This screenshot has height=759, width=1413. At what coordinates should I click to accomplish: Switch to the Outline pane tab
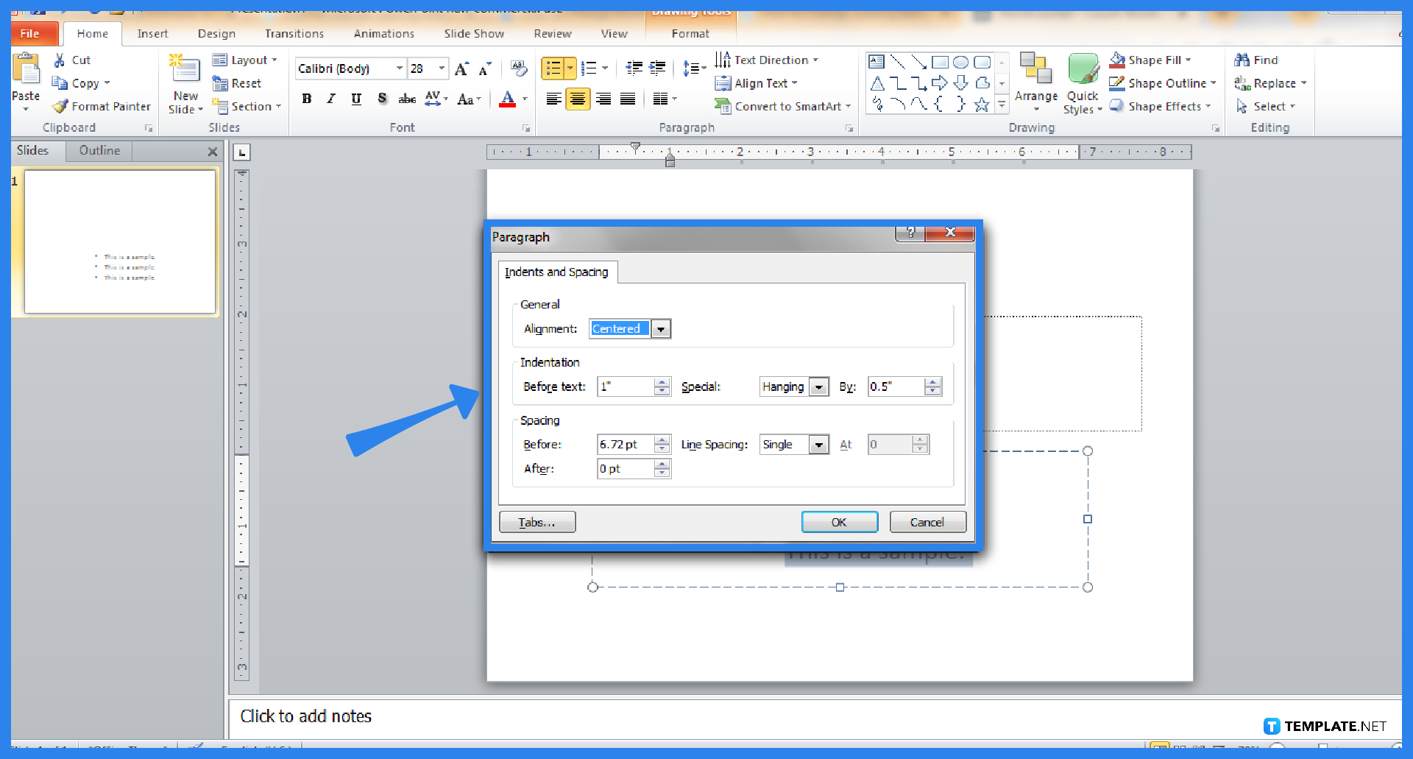tap(99, 150)
